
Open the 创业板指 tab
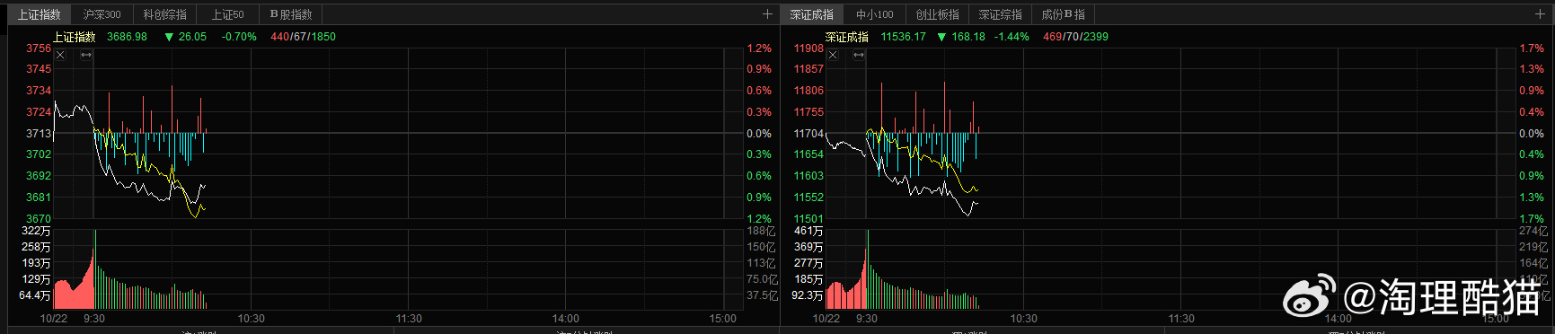(938, 14)
